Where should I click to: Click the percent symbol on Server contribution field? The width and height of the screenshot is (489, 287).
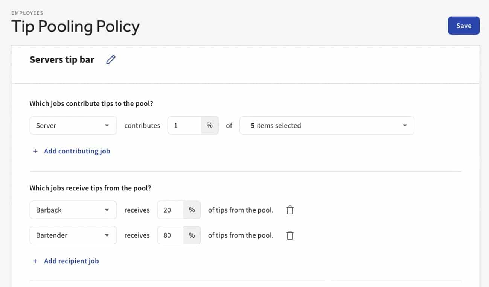click(x=210, y=125)
